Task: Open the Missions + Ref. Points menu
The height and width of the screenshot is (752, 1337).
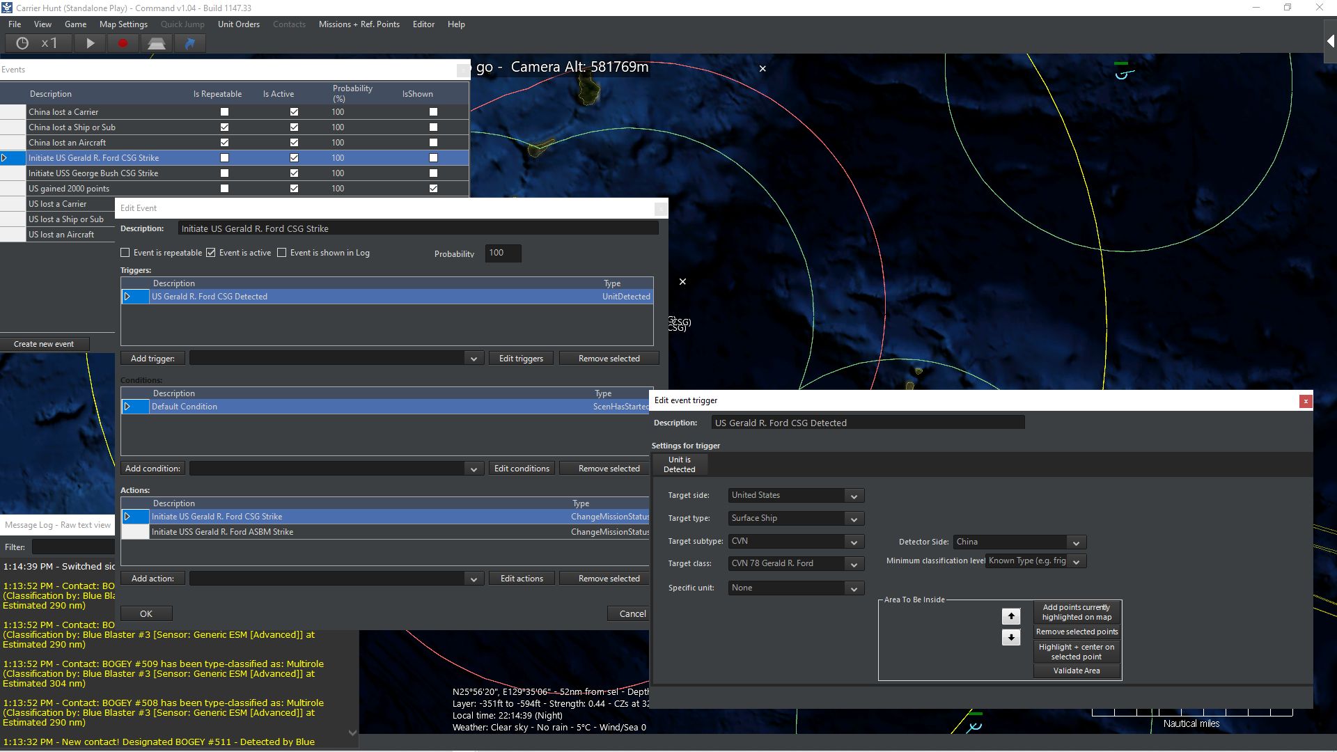Action: 359,24
